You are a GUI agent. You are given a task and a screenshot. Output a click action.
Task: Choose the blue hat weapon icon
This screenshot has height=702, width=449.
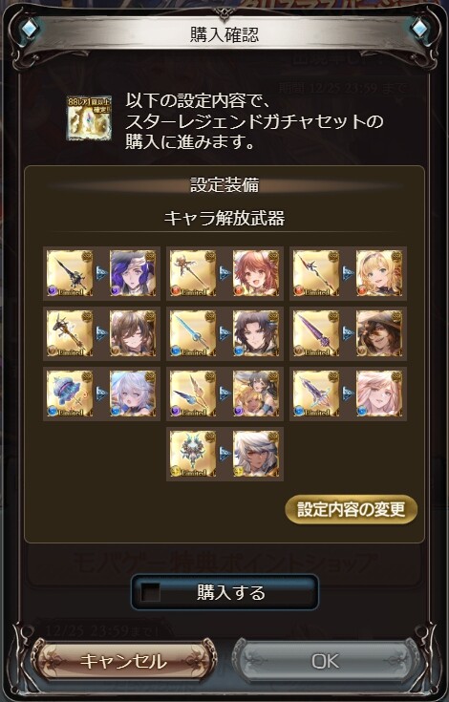[70, 394]
